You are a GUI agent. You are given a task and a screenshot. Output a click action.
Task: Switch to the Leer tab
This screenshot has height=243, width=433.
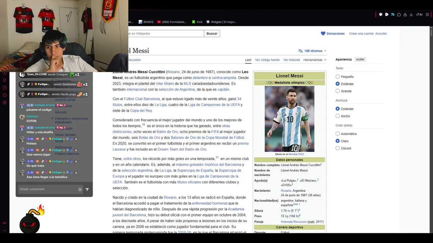248,60
